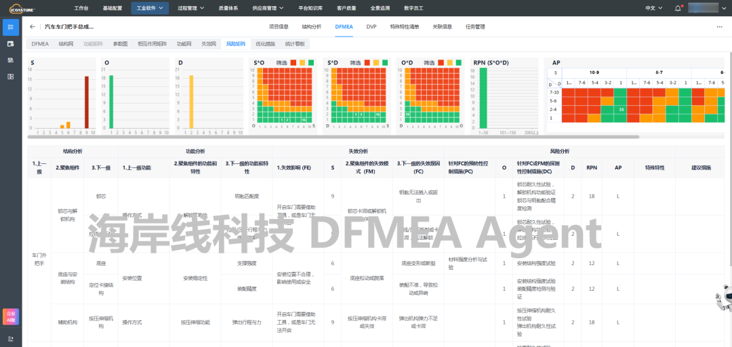Go back using the left arrow icon
The height and width of the screenshot is (347, 732).
(33, 27)
